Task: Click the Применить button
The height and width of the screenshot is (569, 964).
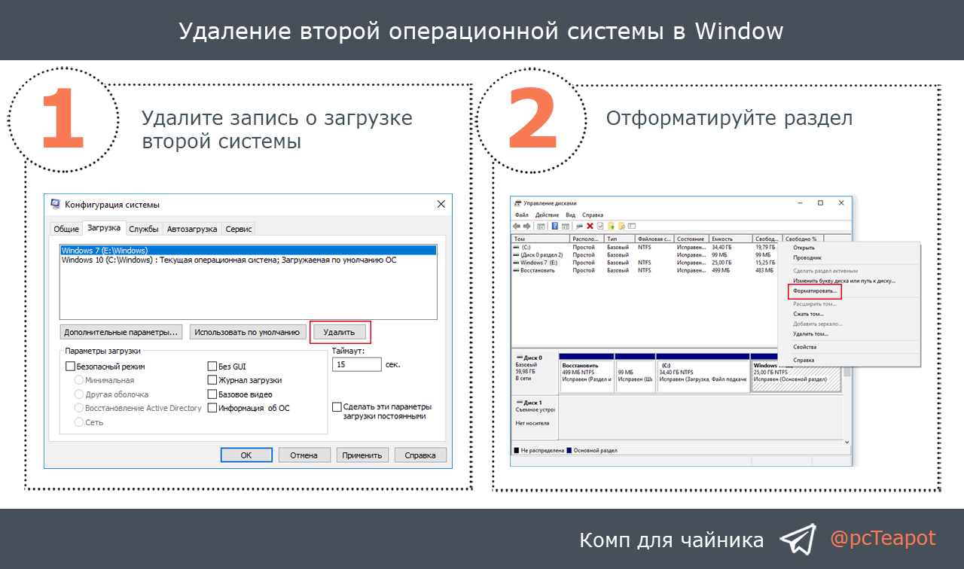Action: coord(362,455)
